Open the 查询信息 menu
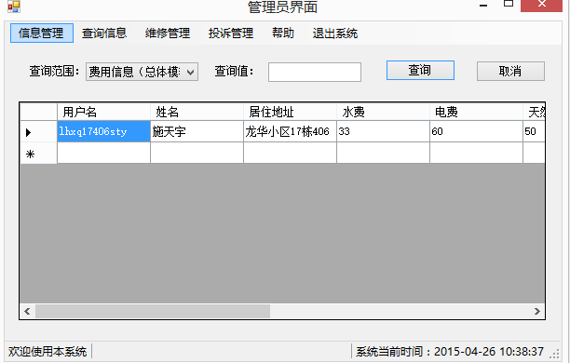This screenshot has width=570, height=363. pyautogui.click(x=104, y=34)
